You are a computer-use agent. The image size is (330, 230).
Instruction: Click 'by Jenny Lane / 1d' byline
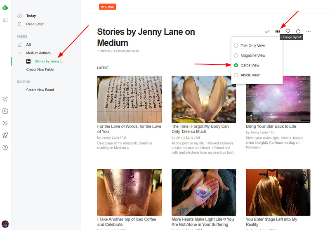(x=111, y=138)
